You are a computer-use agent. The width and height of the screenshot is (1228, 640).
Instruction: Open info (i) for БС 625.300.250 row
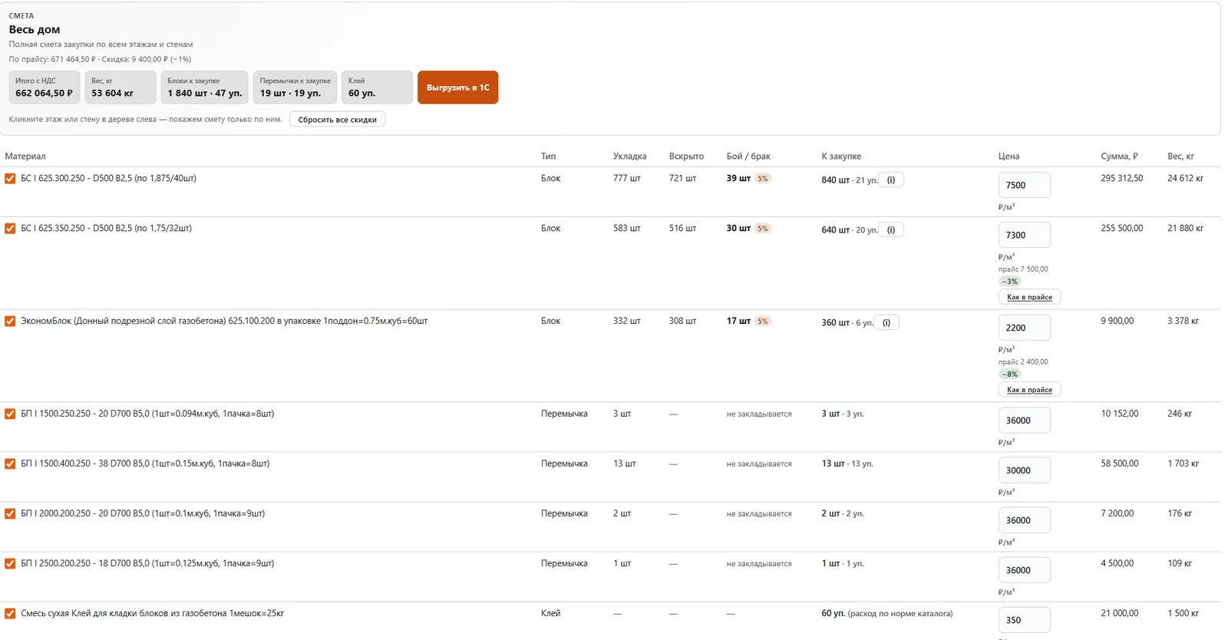[x=891, y=180]
